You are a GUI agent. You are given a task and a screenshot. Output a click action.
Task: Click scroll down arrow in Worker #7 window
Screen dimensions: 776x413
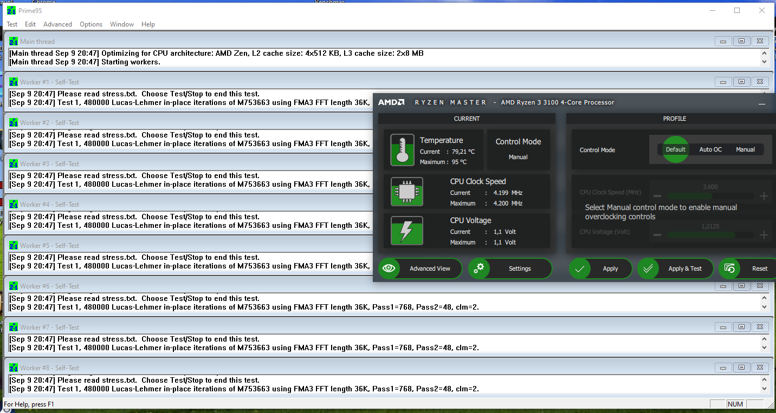coord(765,348)
